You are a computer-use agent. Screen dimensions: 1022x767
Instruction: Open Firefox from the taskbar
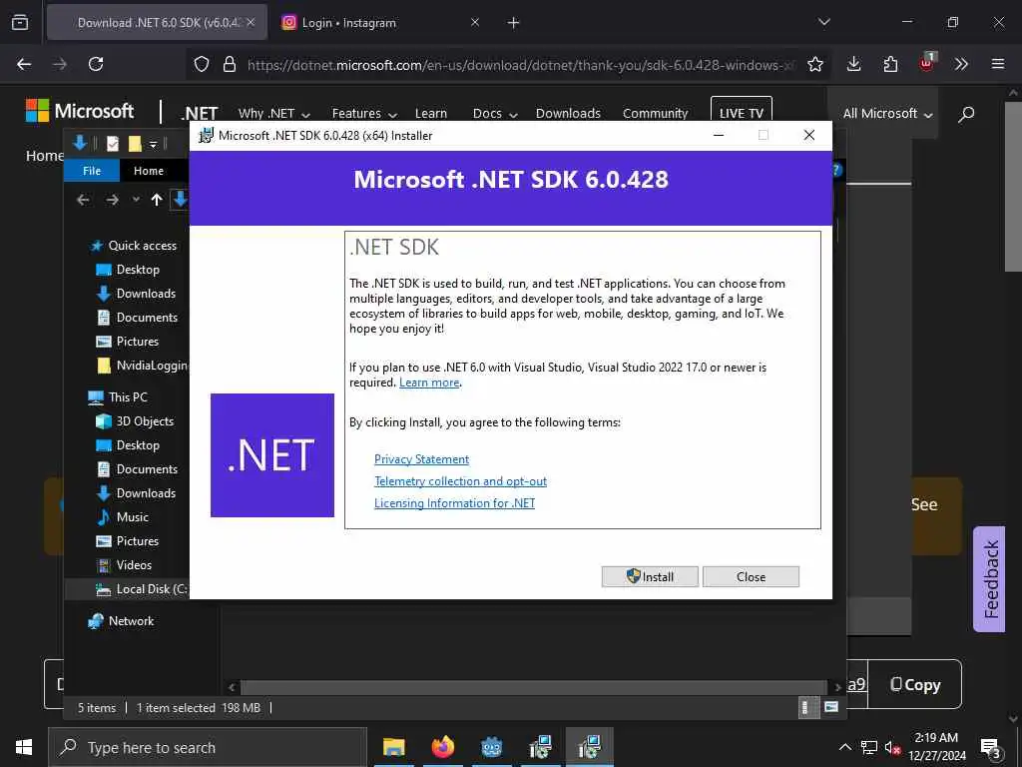pyautogui.click(x=442, y=747)
